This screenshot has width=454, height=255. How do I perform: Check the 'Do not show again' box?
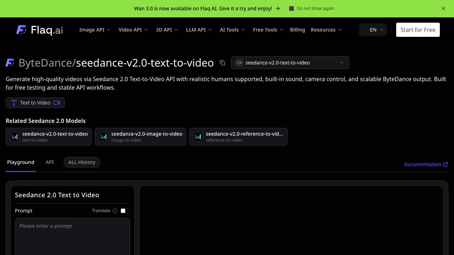point(292,8)
